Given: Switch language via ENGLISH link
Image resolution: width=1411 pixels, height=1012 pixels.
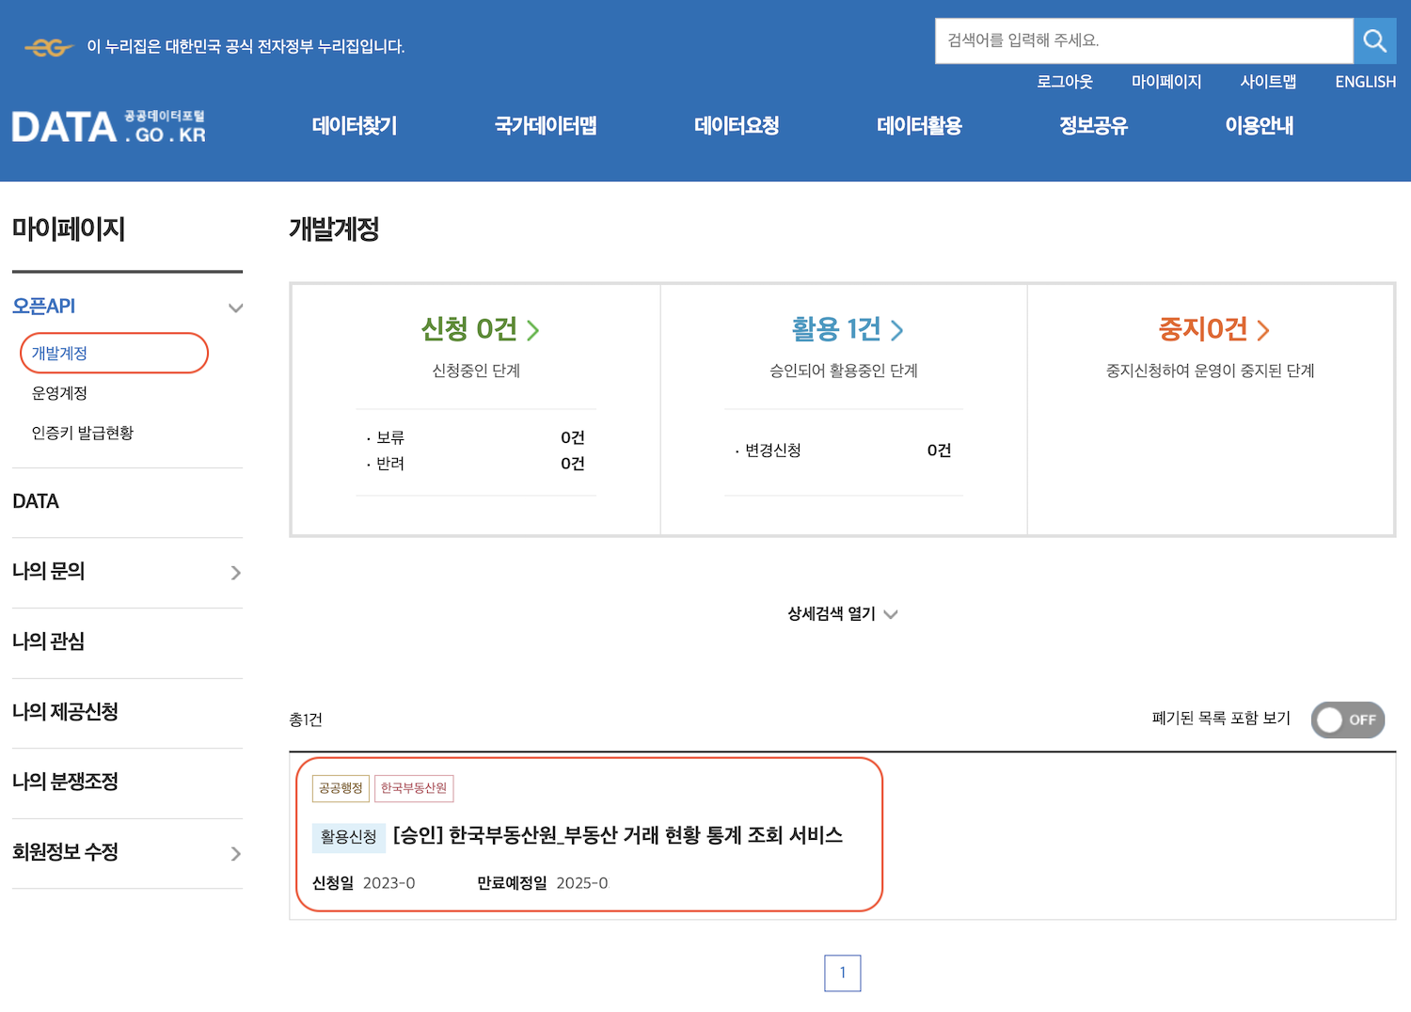Looking at the screenshot, I should point(1365,82).
